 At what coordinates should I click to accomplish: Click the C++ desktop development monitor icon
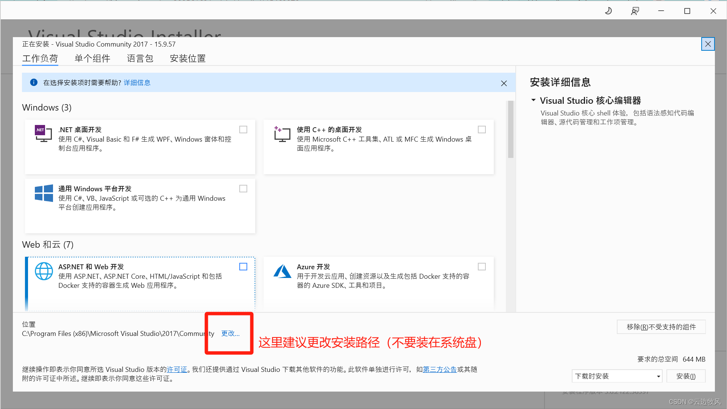click(282, 134)
